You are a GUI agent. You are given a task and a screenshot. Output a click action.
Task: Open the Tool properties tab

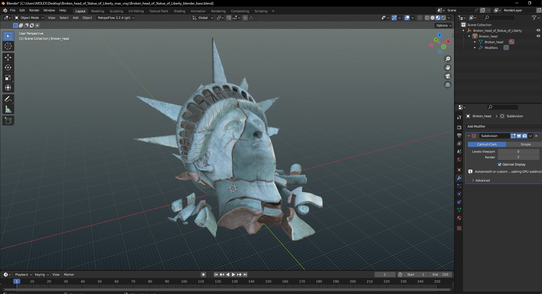(x=459, y=117)
